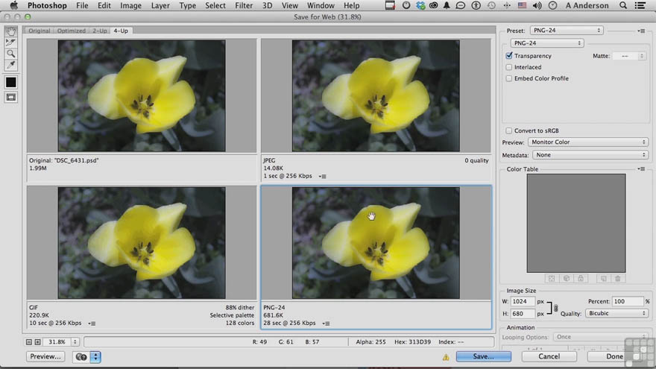Select the Eyedropper tool
The height and width of the screenshot is (369, 656).
[x=11, y=65]
